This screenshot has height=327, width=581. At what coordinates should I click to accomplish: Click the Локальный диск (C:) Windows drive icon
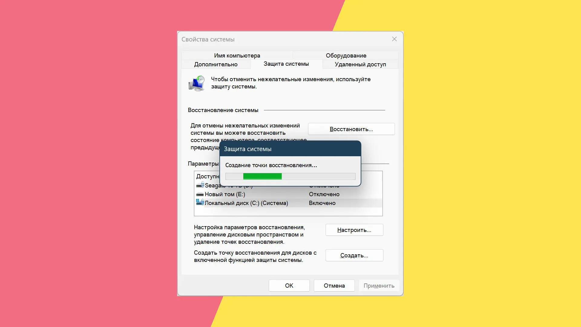200,202
